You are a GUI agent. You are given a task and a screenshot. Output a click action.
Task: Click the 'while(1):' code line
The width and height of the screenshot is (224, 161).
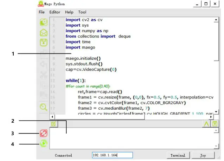[75, 80]
